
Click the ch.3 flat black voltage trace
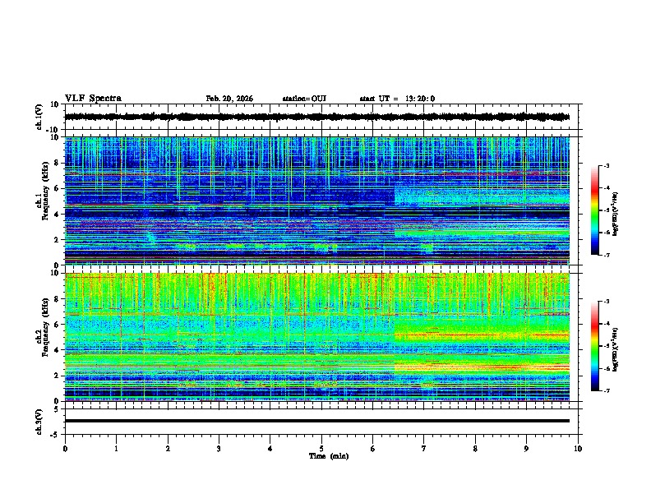[x=317, y=421]
